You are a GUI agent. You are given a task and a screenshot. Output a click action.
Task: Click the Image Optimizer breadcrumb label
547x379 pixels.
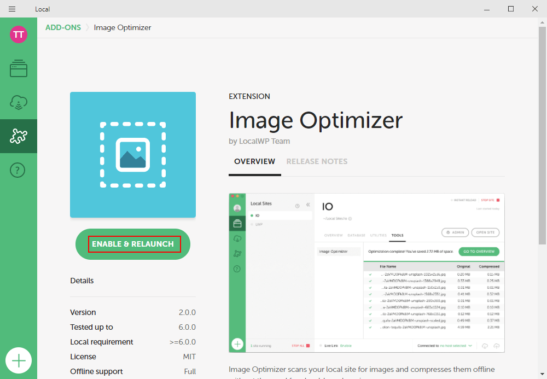pyautogui.click(x=123, y=27)
